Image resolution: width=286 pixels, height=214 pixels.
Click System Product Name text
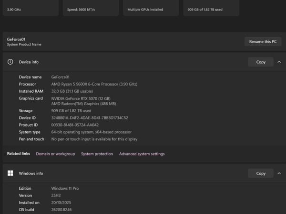click(24, 44)
